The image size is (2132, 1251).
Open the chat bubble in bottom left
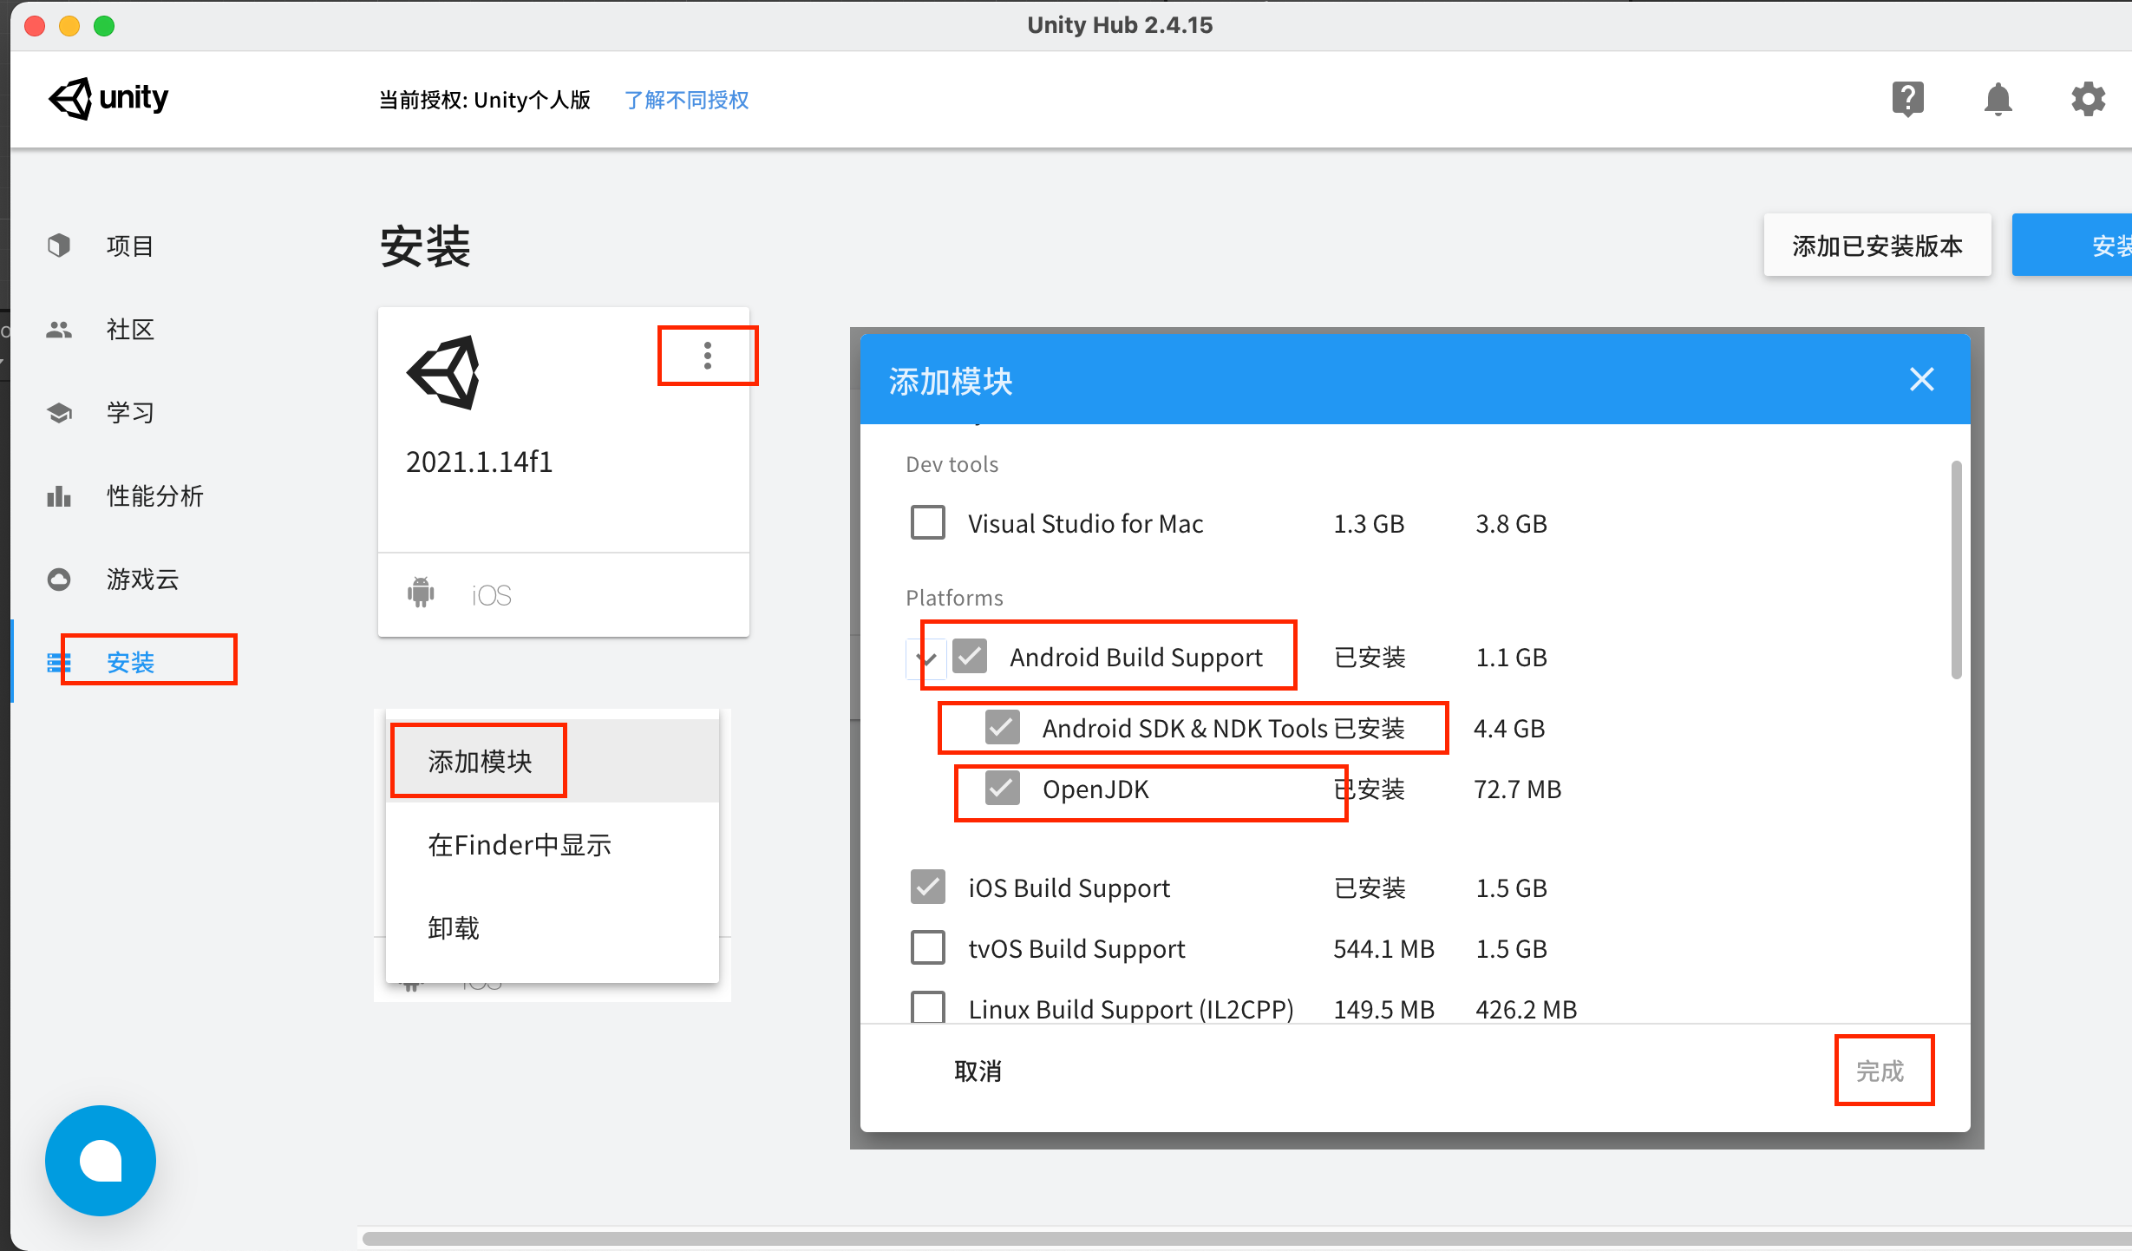pos(100,1160)
